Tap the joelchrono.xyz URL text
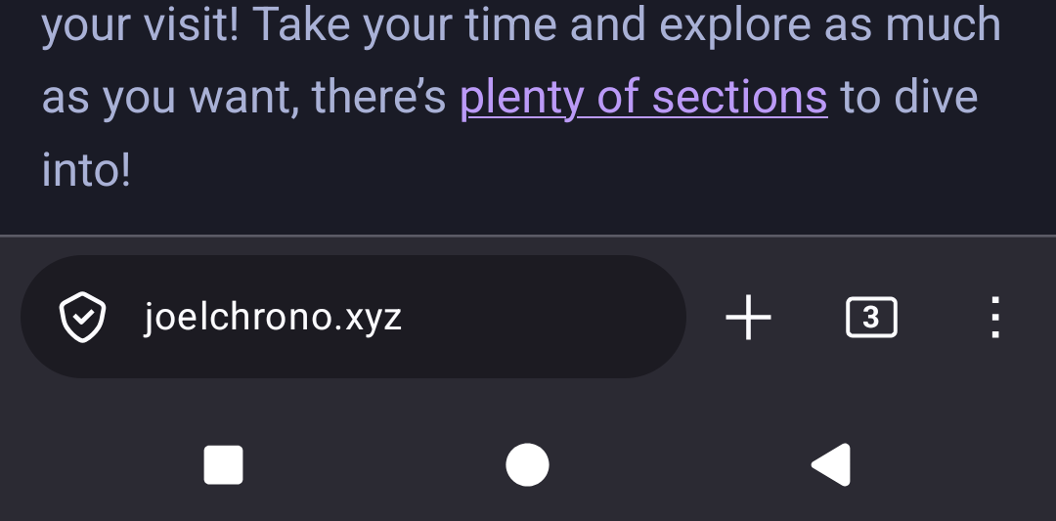 coord(273,318)
